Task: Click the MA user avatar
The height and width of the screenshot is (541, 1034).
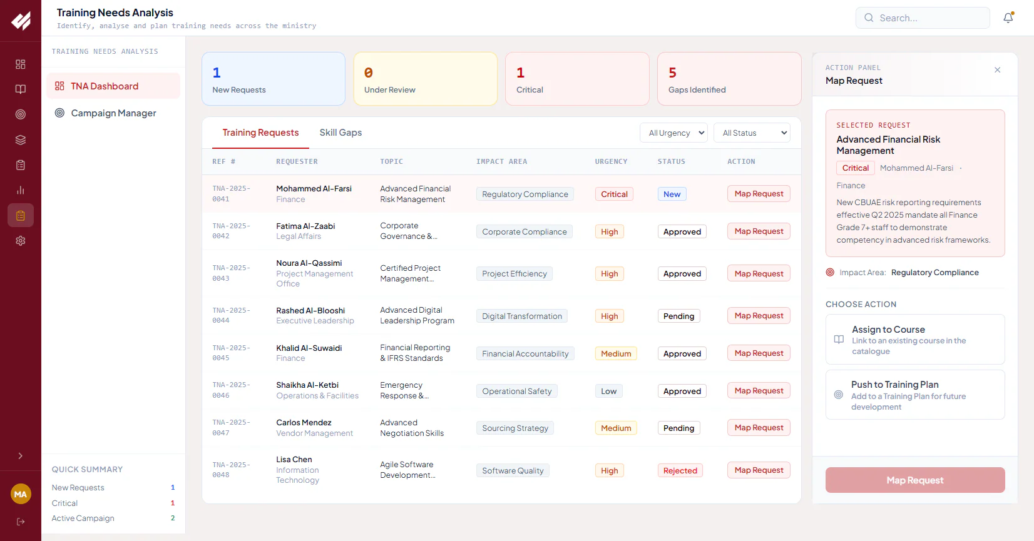Action: pos(21,494)
